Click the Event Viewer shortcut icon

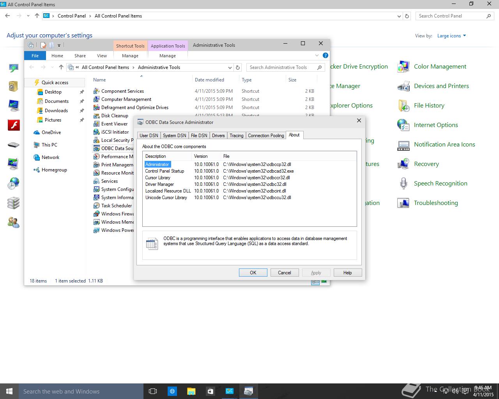click(96, 124)
